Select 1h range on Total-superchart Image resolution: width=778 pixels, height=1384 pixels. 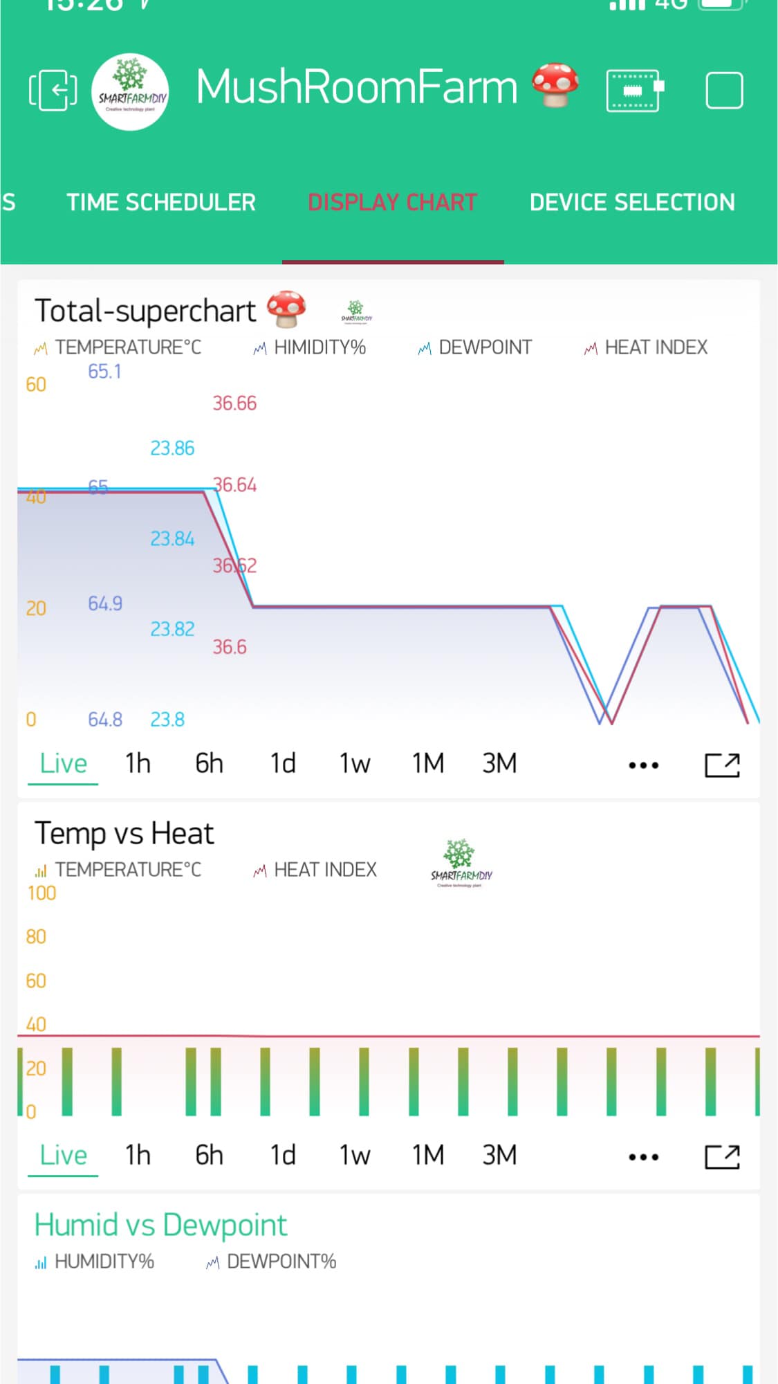click(138, 763)
